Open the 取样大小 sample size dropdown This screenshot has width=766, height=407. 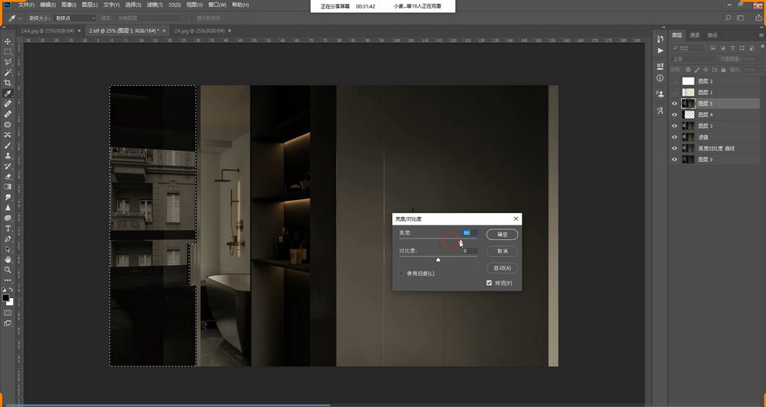tap(75, 18)
